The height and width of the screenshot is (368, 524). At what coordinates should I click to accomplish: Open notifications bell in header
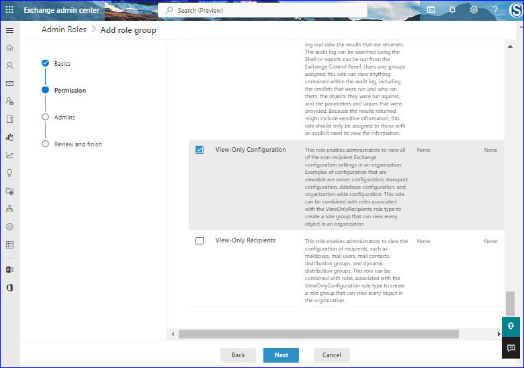pyautogui.click(x=452, y=10)
